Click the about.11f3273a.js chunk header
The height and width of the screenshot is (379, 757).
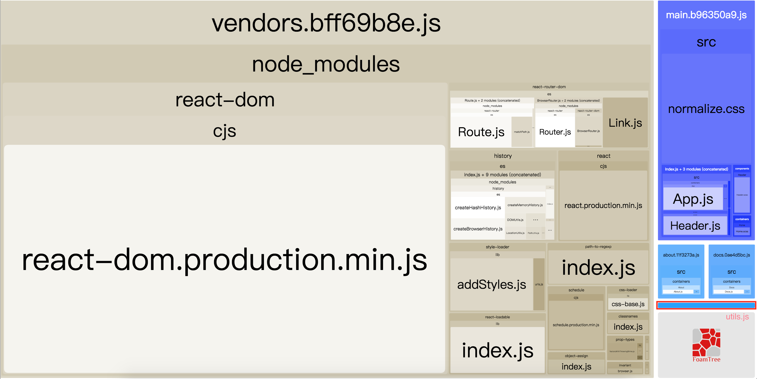point(681,255)
